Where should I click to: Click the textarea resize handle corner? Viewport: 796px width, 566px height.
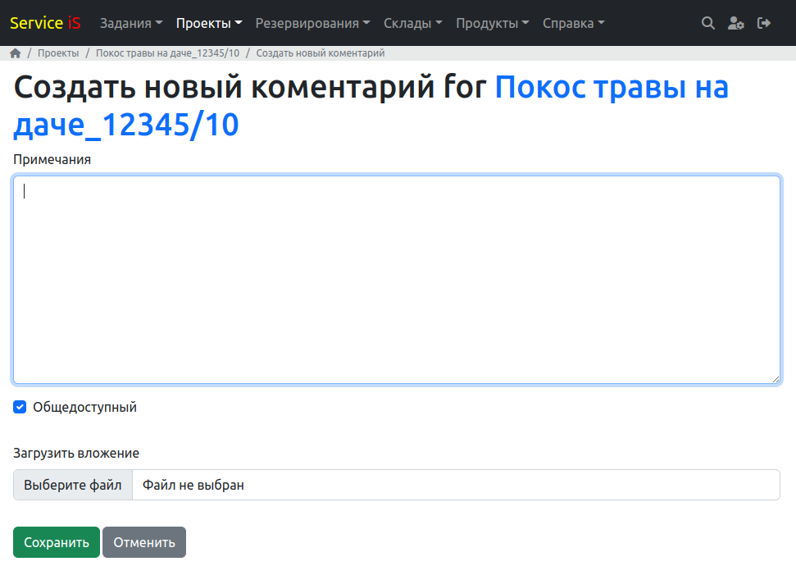[775, 378]
